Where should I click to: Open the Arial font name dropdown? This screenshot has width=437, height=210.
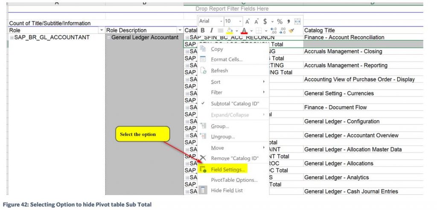coord(221,21)
